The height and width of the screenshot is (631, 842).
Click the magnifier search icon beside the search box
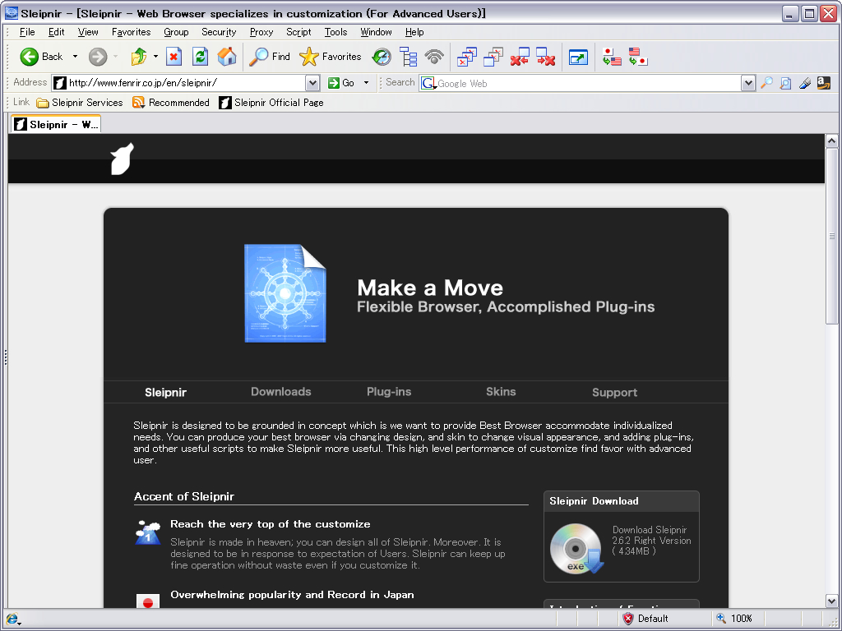click(x=767, y=83)
